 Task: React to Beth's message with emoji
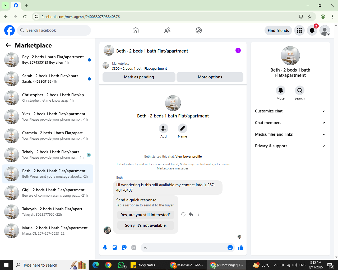click(183, 214)
